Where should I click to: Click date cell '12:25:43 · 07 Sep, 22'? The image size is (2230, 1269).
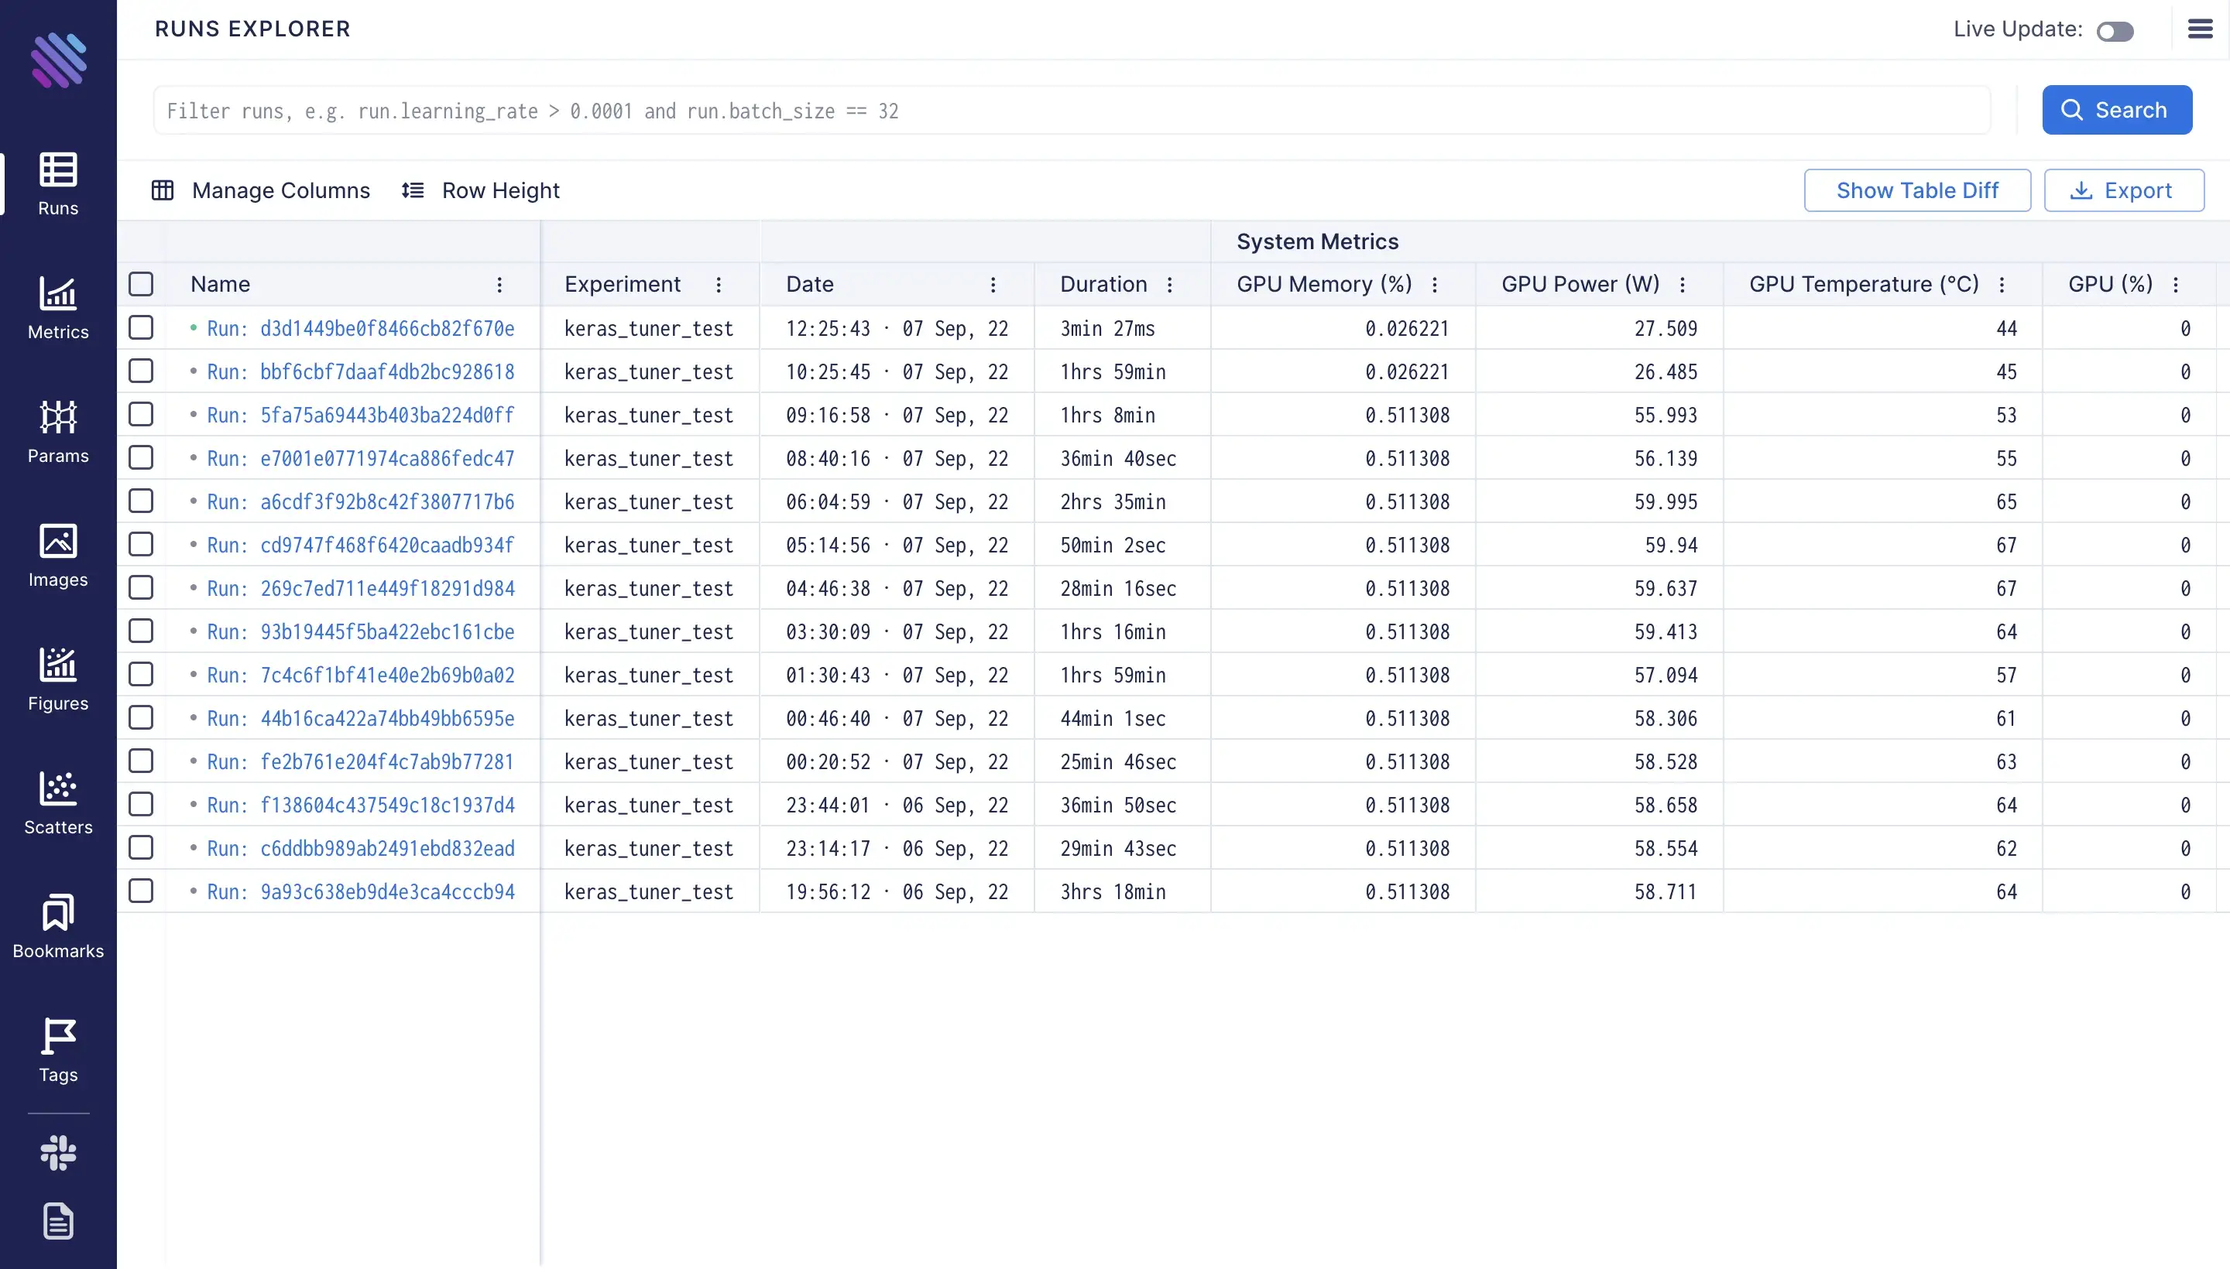pos(897,329)
